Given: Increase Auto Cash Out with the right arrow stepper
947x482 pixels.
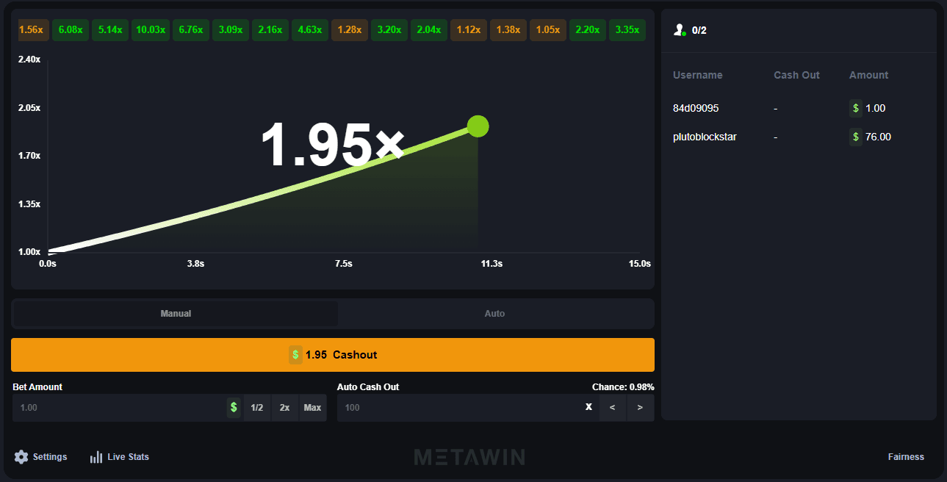Looking at the screenshot, I should pos(639,407).
